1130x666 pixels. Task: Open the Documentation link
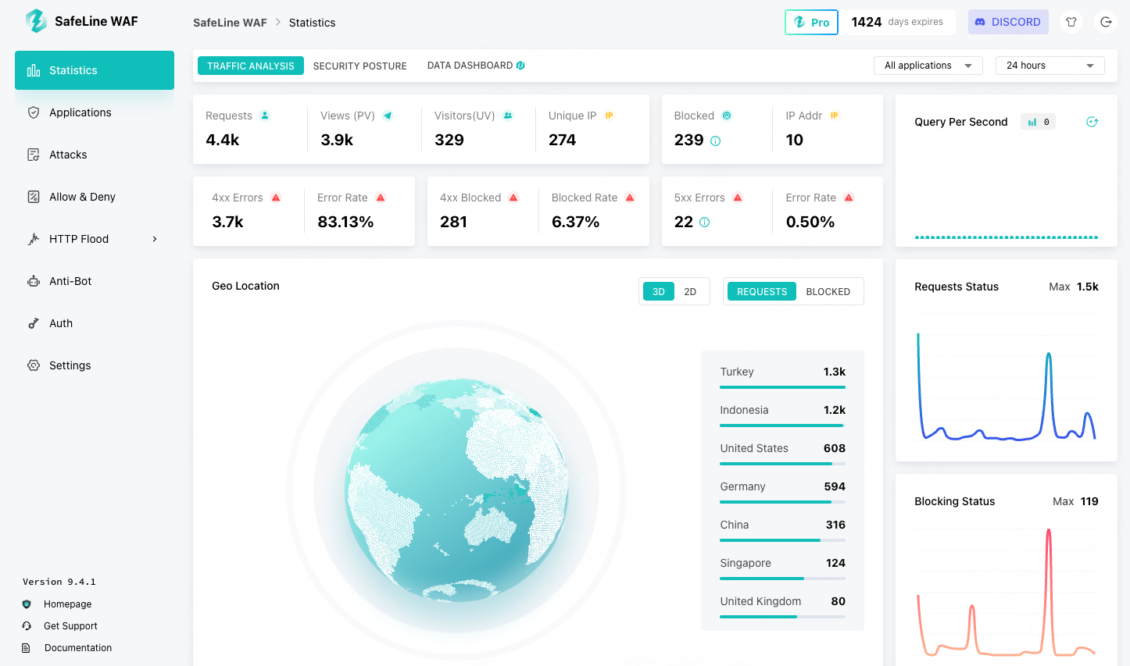[x=78, y=648]
